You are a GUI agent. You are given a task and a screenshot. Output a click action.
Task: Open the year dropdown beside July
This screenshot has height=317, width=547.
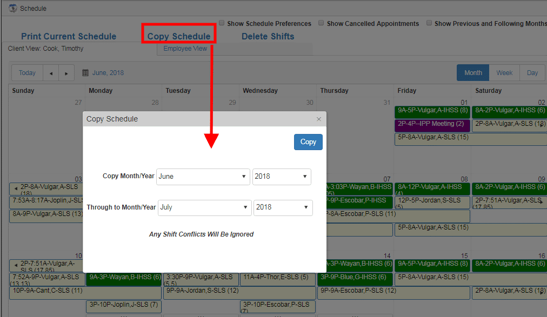pyautogui.click(x=283, y=207)
